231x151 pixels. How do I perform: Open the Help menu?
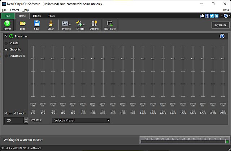(26, 10)
